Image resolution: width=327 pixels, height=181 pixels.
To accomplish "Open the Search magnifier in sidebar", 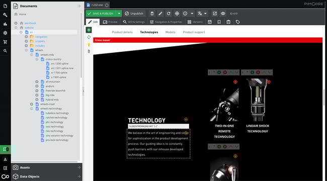I will [x=5, y=51].
